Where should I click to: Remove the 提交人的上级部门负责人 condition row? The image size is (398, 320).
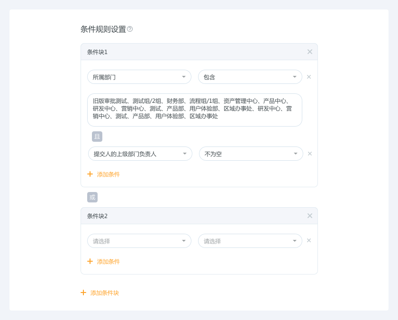pyautogui.click(x=310, y=154)
